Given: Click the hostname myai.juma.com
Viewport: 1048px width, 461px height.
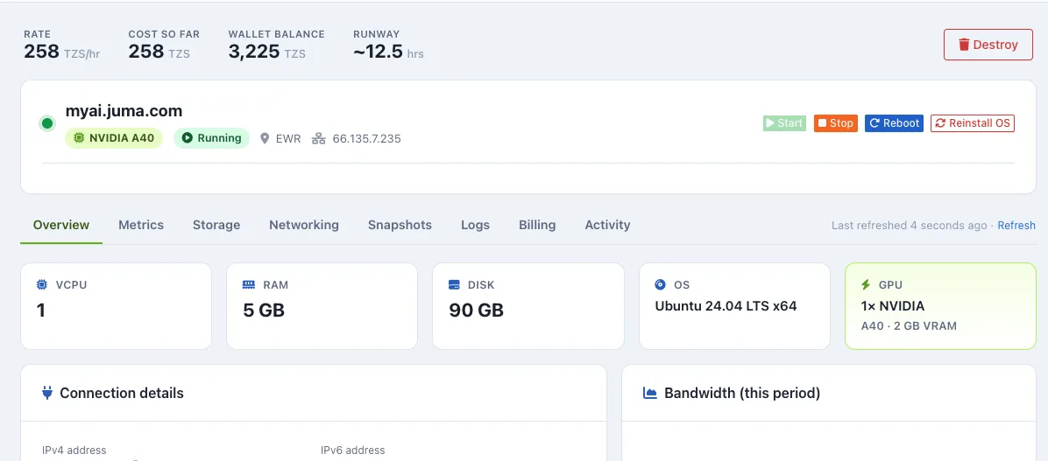Looking at the screenshot, I should [x=124, y=111].
